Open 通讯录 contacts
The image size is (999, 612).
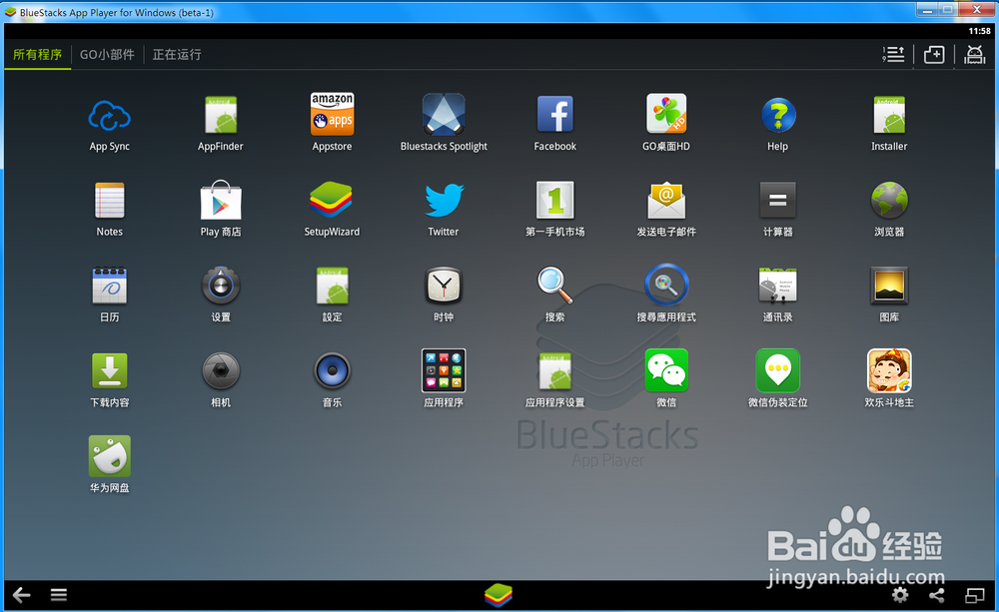[x=778, y=286]
